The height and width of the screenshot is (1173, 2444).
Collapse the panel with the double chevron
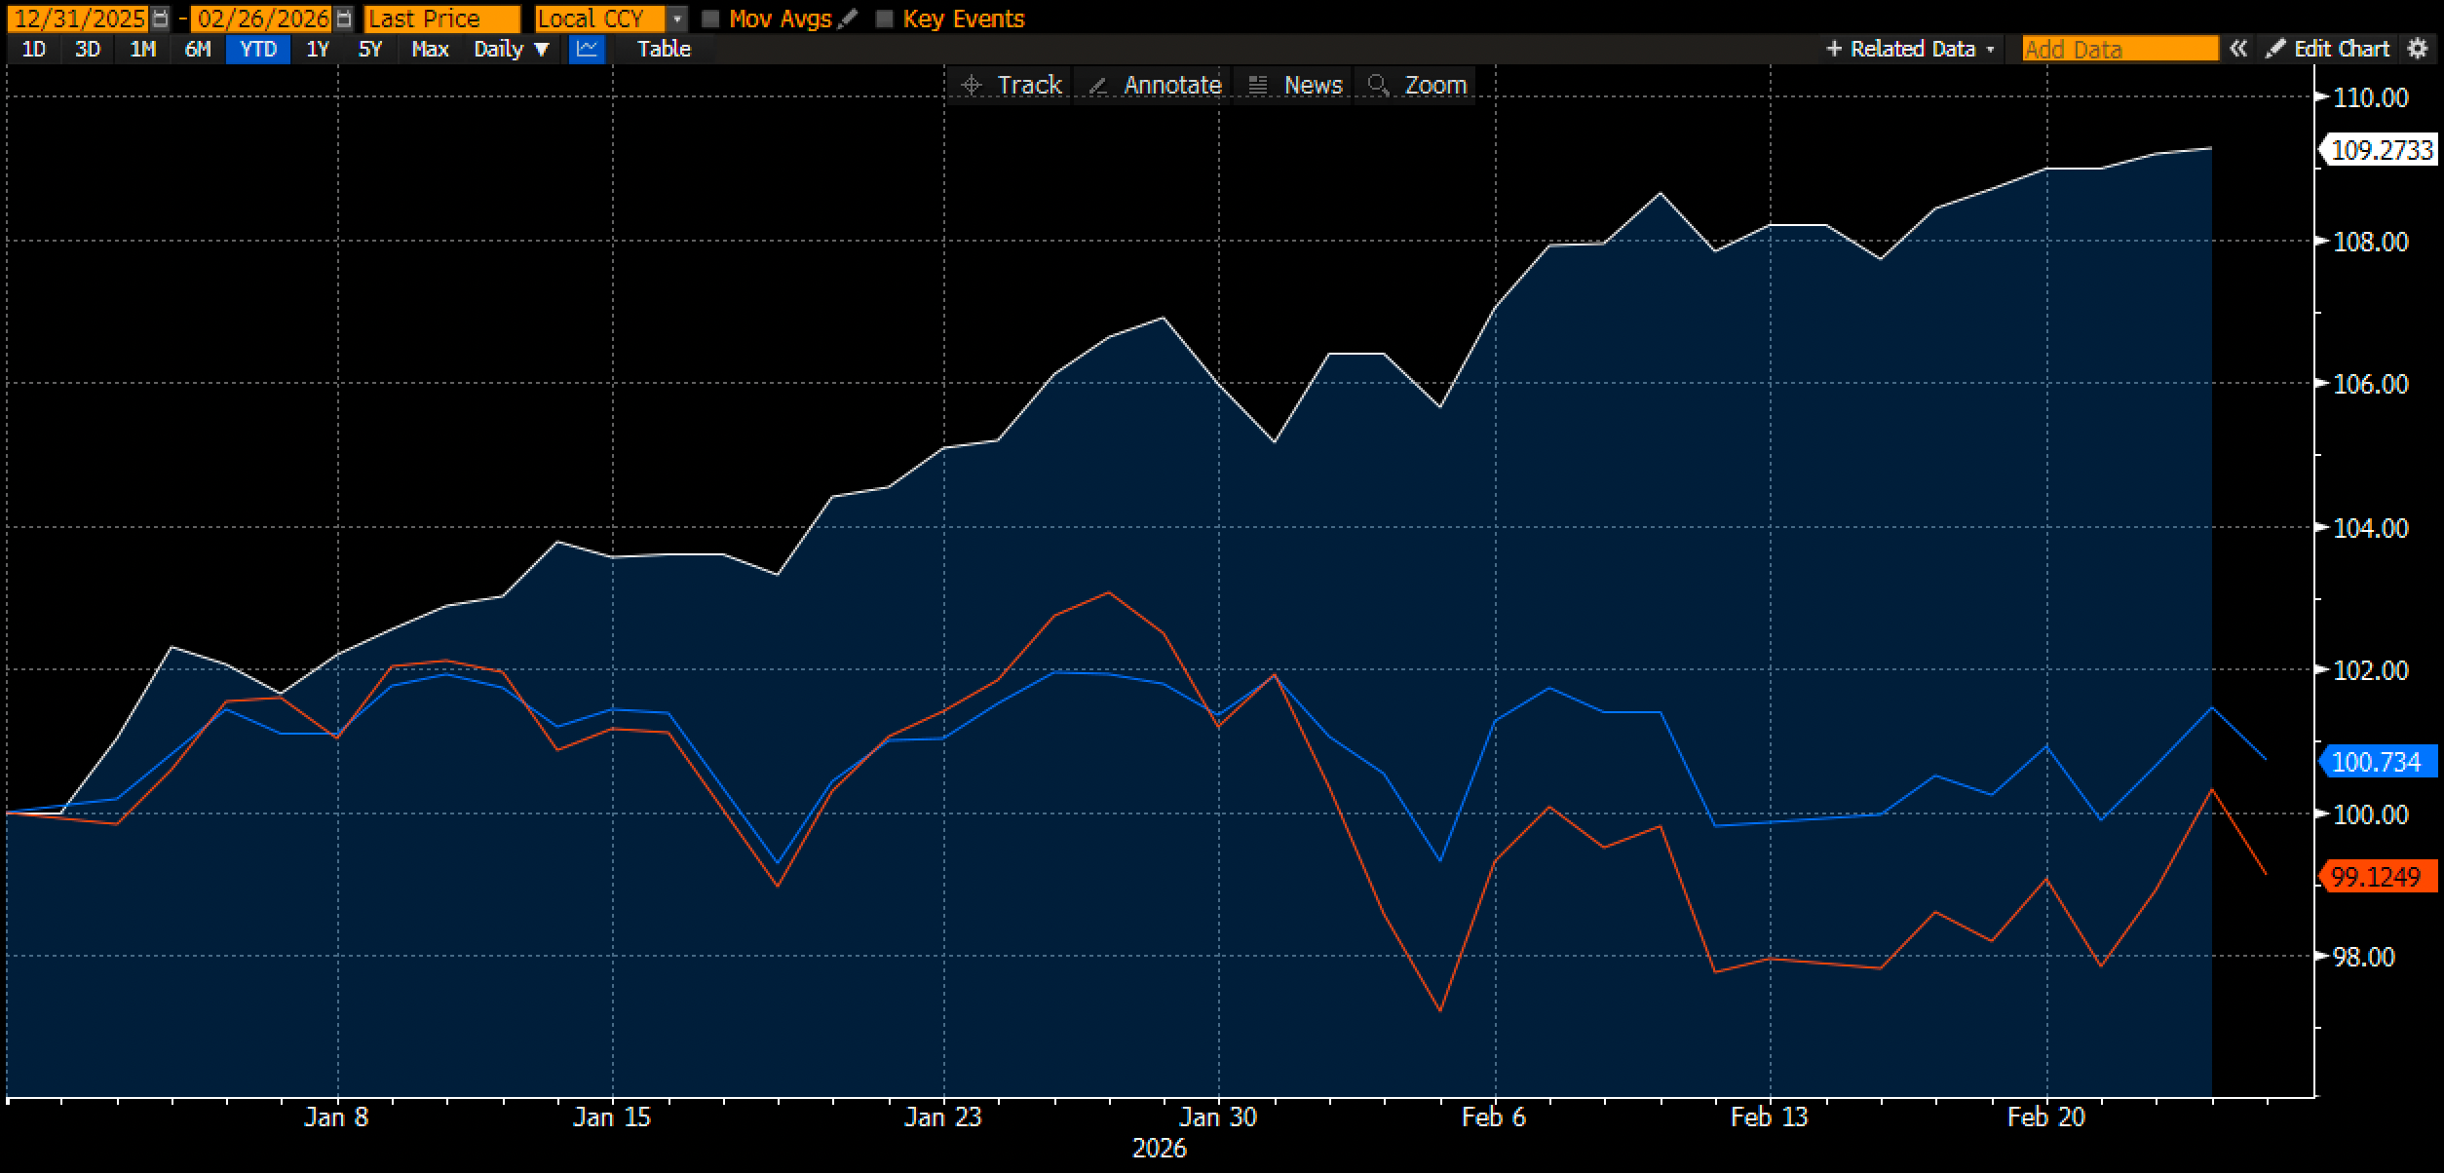point(2238,49)
